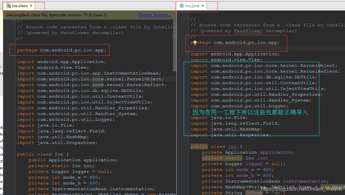Viewport: 345px width, 195px height.
Task: Click the Handler_System import in Ioc.java
Action: [251, 100]
